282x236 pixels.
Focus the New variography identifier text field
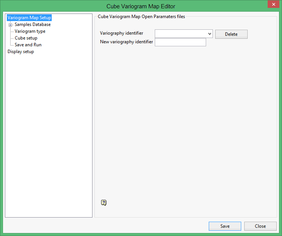[x=180, y=42]
